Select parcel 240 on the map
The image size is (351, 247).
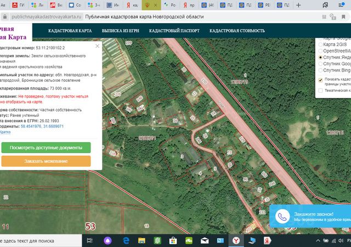pos(139,99)
